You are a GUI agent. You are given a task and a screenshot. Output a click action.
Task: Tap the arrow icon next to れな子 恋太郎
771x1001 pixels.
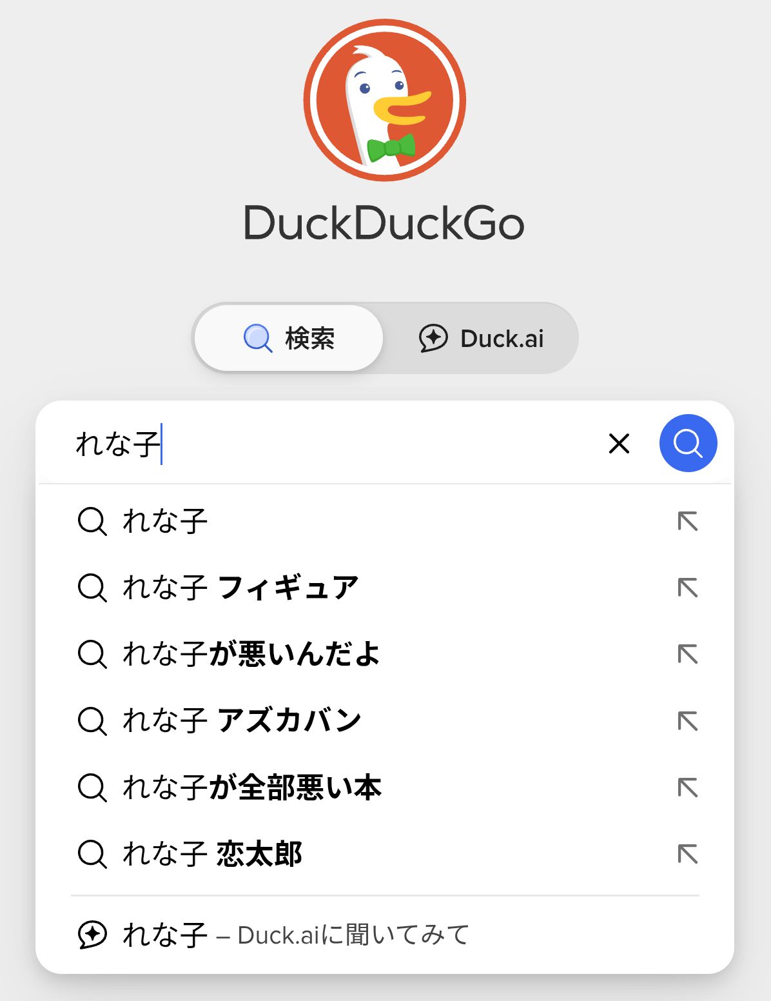click(x=688, y=854)
